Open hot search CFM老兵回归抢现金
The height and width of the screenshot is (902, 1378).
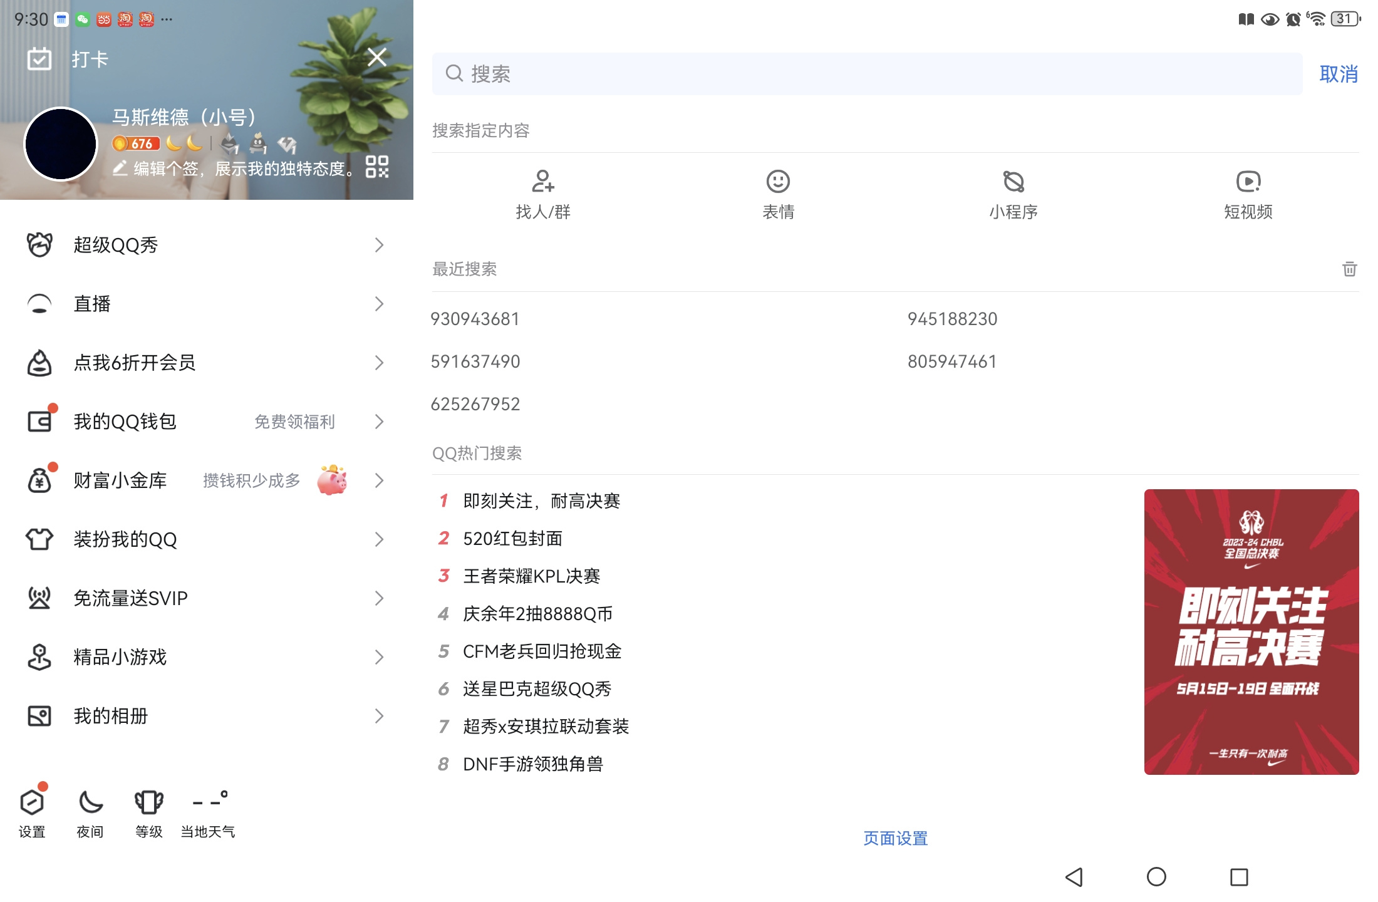pos(542,651)
